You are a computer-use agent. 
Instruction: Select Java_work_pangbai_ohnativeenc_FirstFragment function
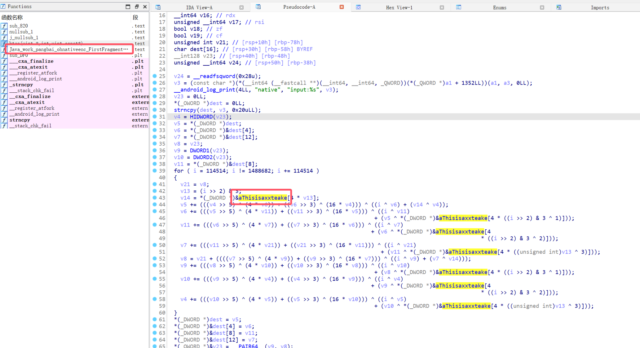tap(68, 49)
